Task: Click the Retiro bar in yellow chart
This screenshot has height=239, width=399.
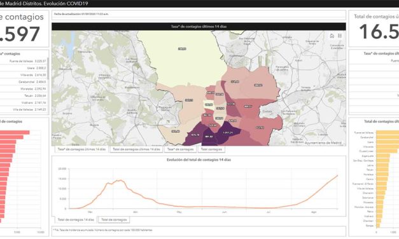Action: tap(379, 212)
